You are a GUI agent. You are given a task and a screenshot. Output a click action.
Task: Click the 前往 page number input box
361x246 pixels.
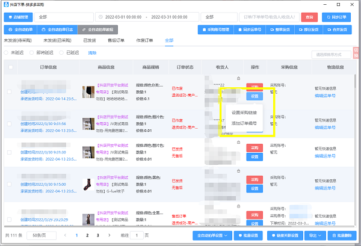[137, 235]
